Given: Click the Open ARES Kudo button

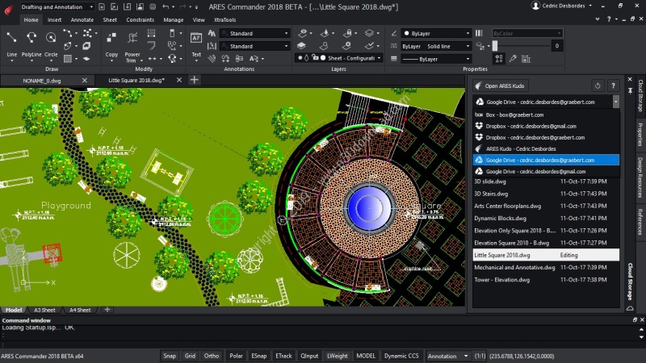Looking at the screenshot, I should (501, 86).
